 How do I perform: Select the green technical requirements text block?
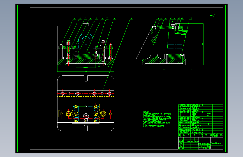point(157,119)
